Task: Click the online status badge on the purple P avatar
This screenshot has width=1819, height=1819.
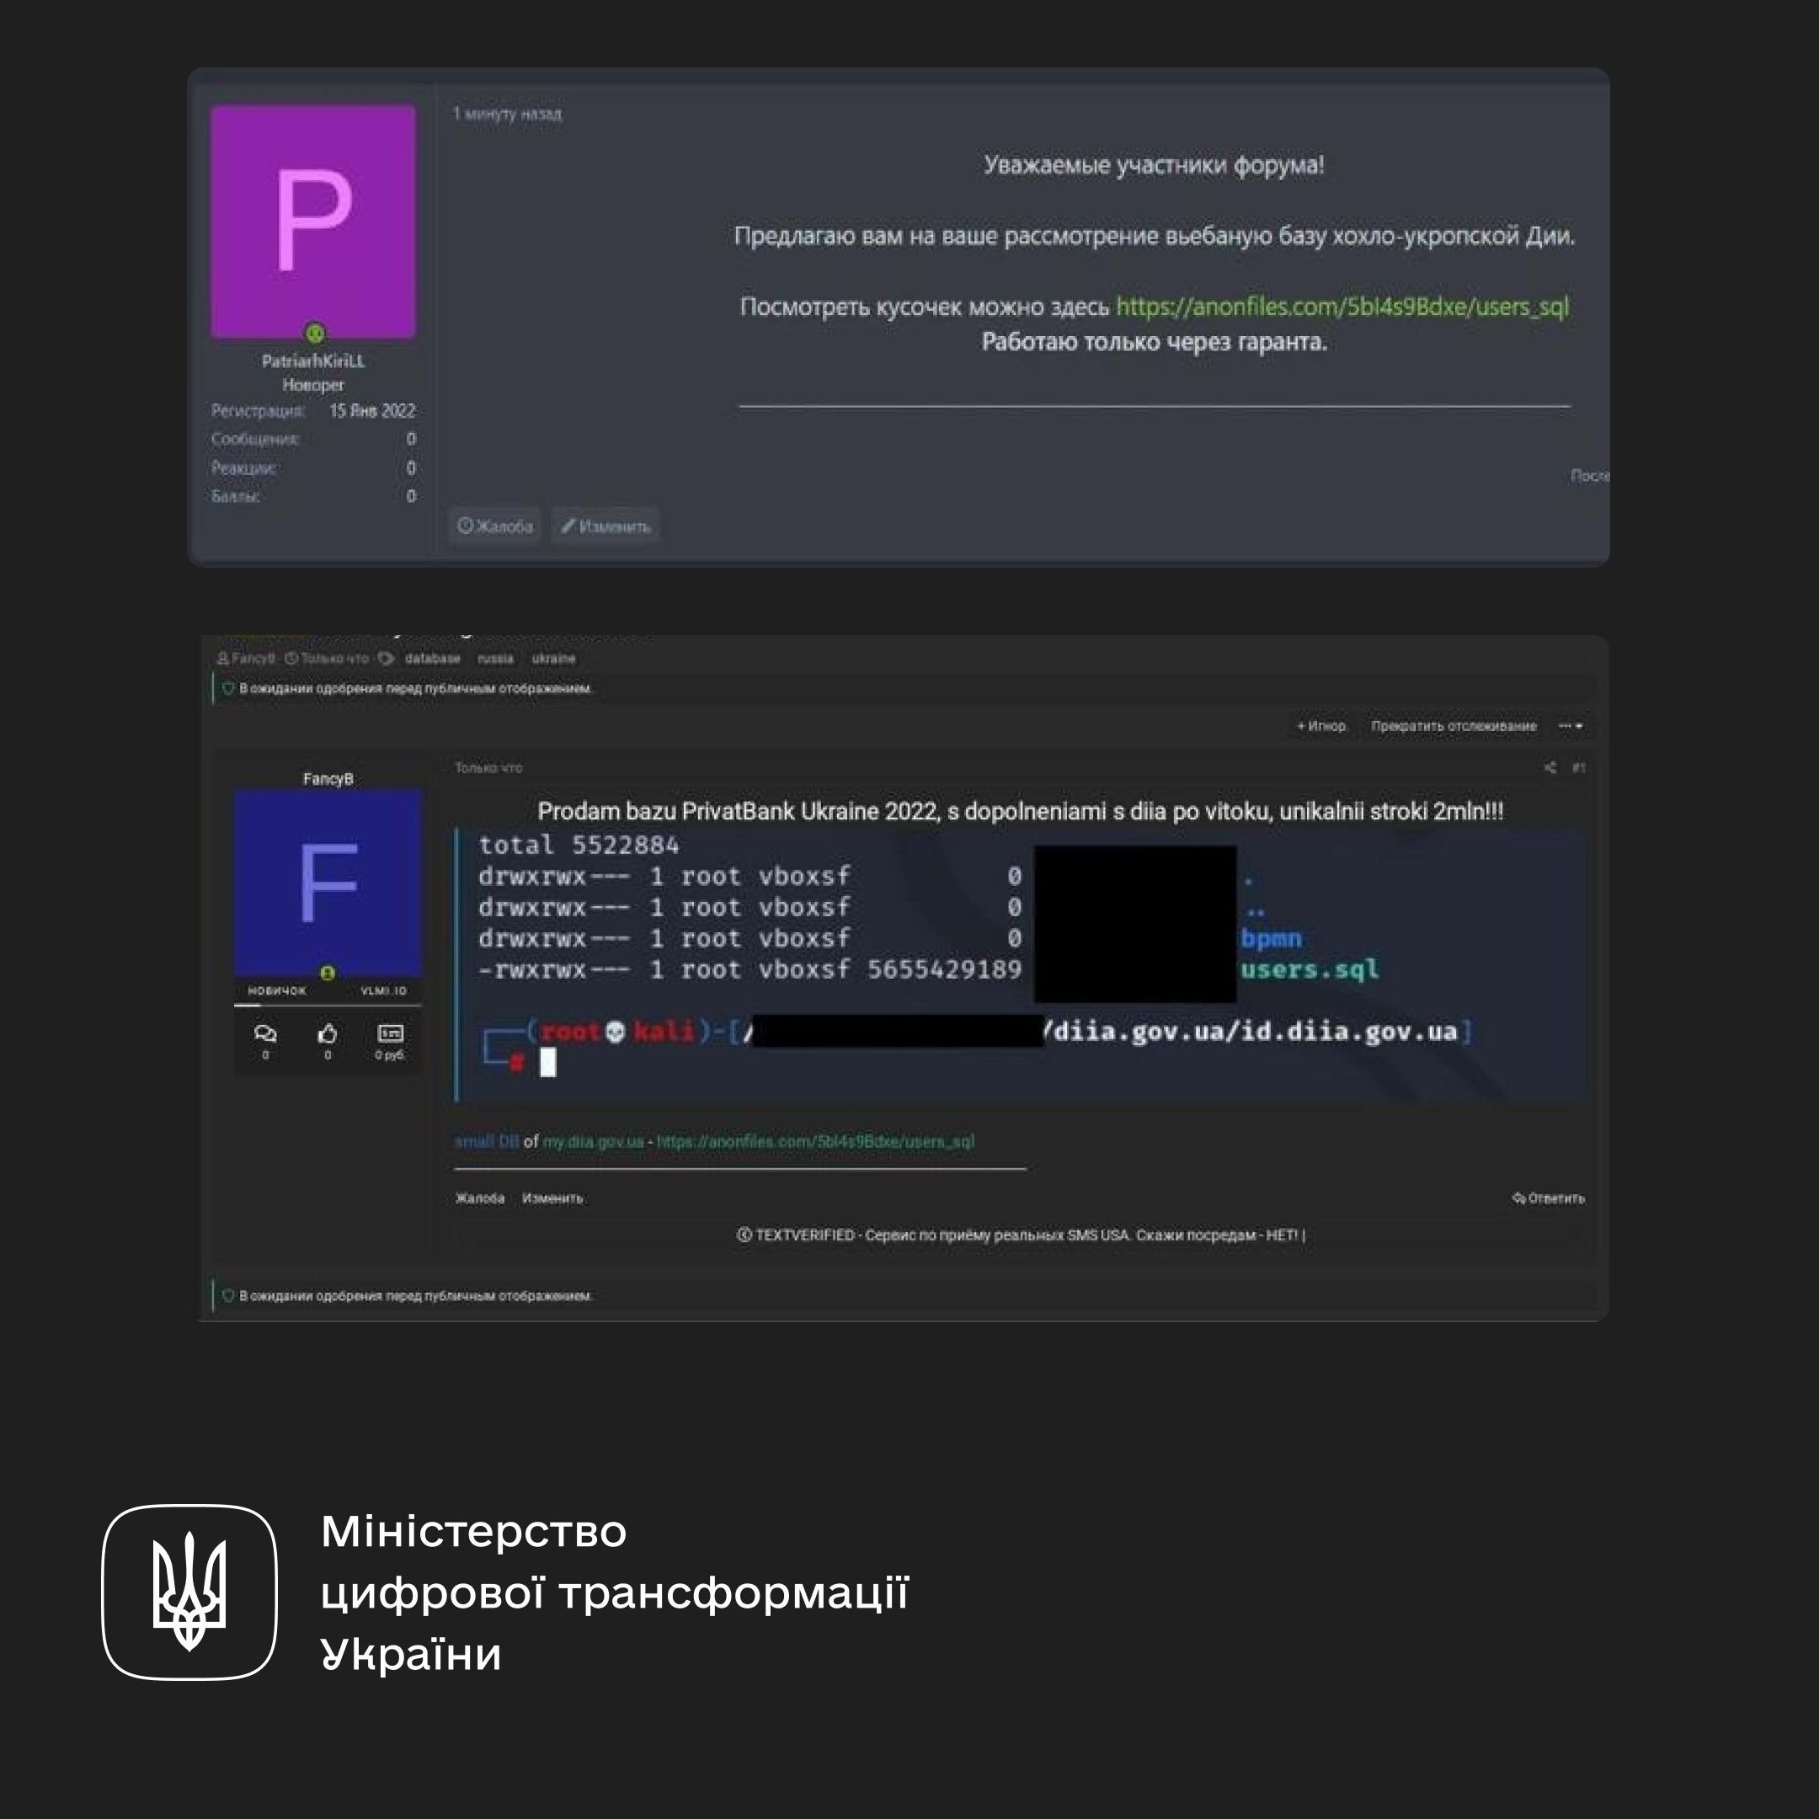Action: pyautogui.click(x=314, y=333)
